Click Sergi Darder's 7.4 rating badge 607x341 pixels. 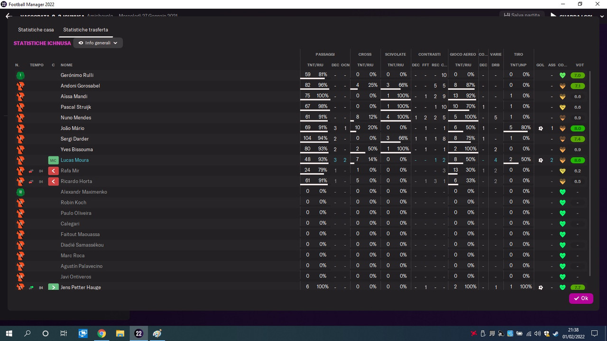(x=578, y=139)
